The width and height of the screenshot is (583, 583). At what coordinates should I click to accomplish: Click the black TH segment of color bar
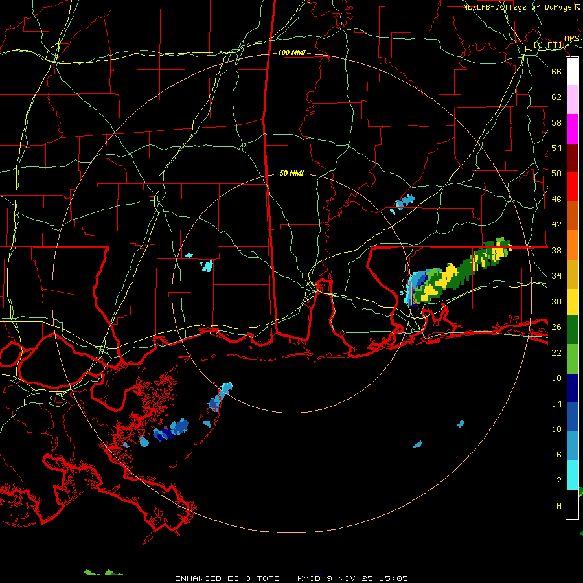pyautogui.click(x=572, y=504)
